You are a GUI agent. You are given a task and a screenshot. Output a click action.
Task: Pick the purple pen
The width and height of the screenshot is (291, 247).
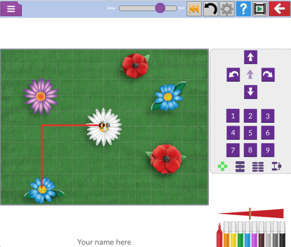(254, 234)
